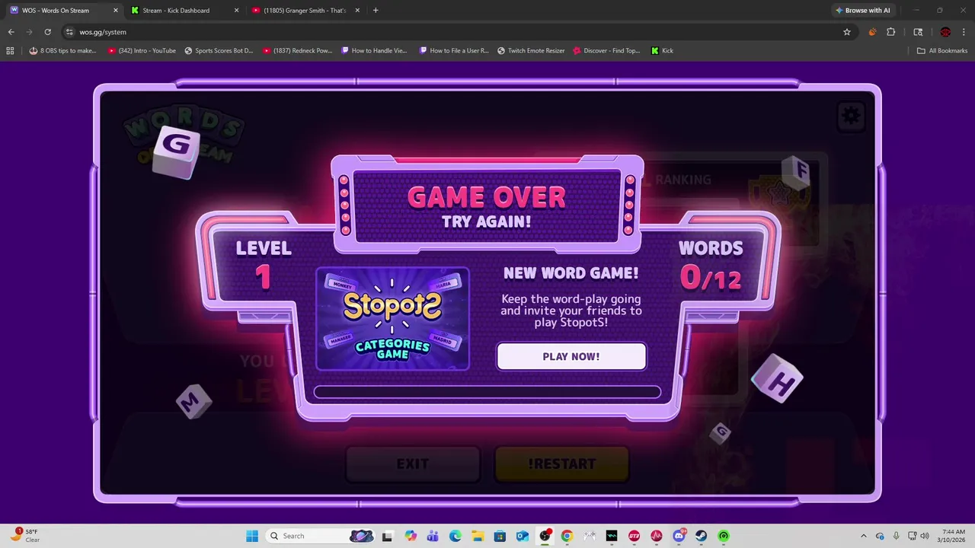Open the clock showing 7:44 AM
The height and width of the screenshot is (548, 975).
(953, 536)
